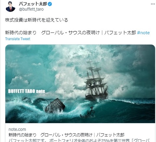Viewport: 156px width, 142px height.
Task: Open the @buffett_taro handle
Action: [31, 9]
